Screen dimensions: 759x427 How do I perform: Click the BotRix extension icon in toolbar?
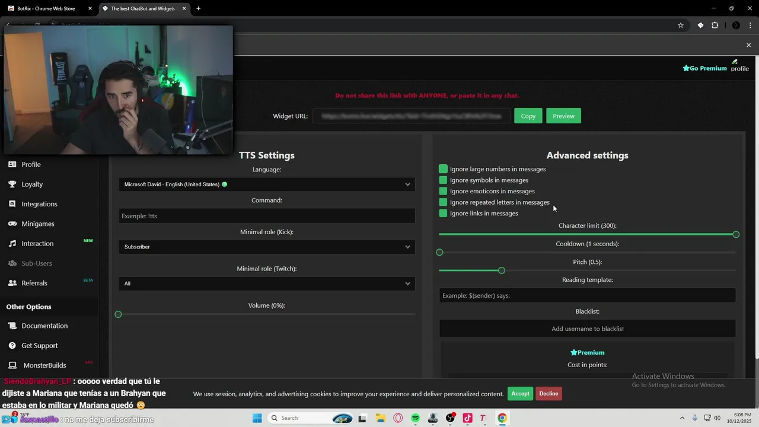700,26
